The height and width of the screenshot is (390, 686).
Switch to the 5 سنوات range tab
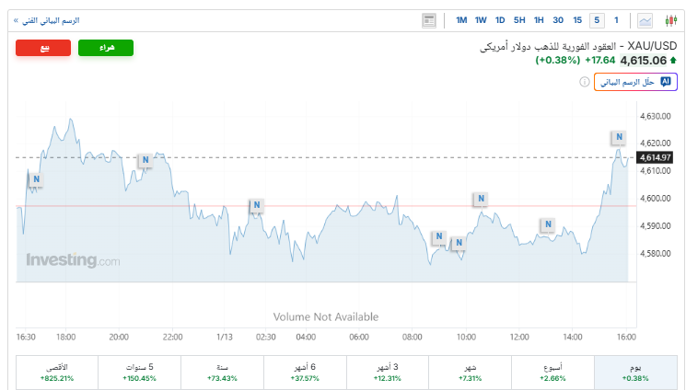[140, 373]
